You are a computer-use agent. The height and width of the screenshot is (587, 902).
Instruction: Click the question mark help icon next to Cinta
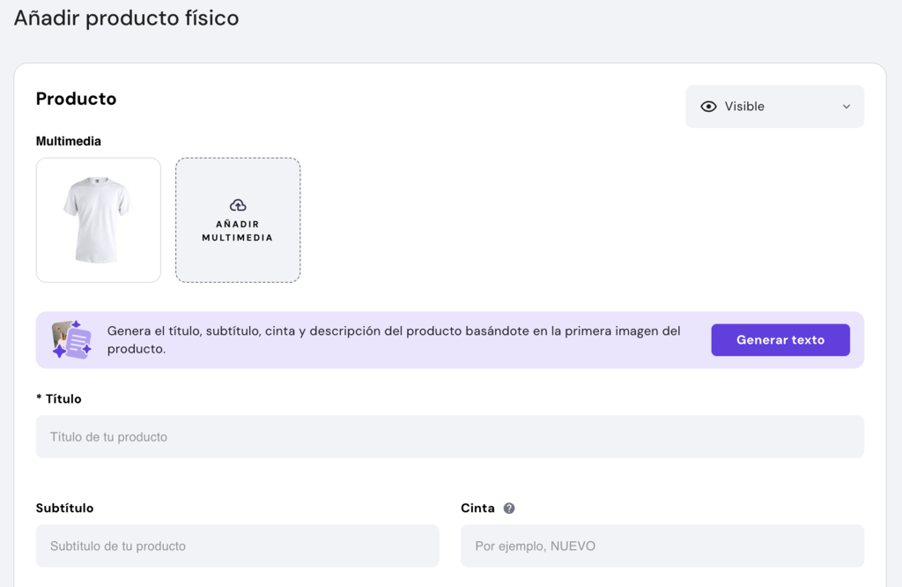pyautogui.click(x=509, y=508)
